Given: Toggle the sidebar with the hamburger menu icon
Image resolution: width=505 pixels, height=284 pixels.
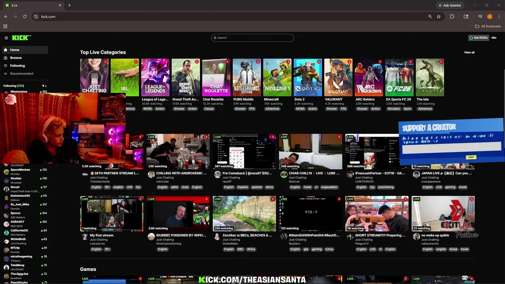Looking at the screenshot, I should click(6, 38).
